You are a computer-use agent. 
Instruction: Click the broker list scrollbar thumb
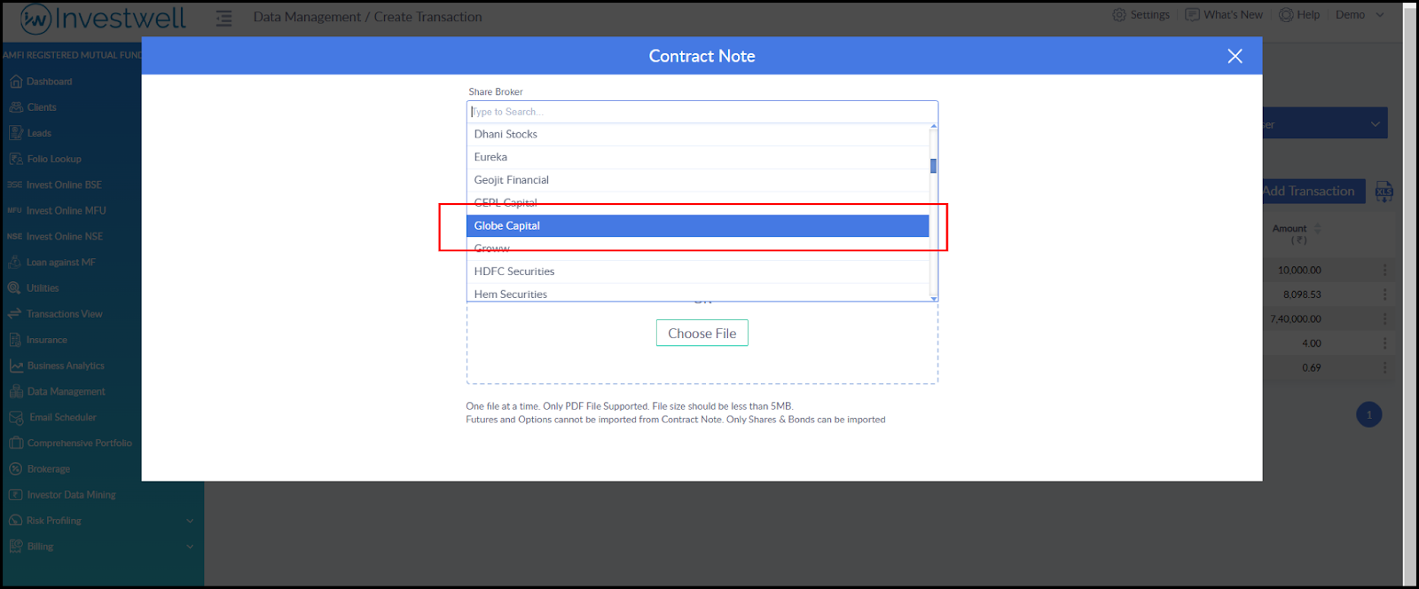click(x=933, y=166)
